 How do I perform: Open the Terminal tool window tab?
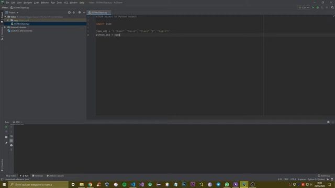click(x=37, y=176)
